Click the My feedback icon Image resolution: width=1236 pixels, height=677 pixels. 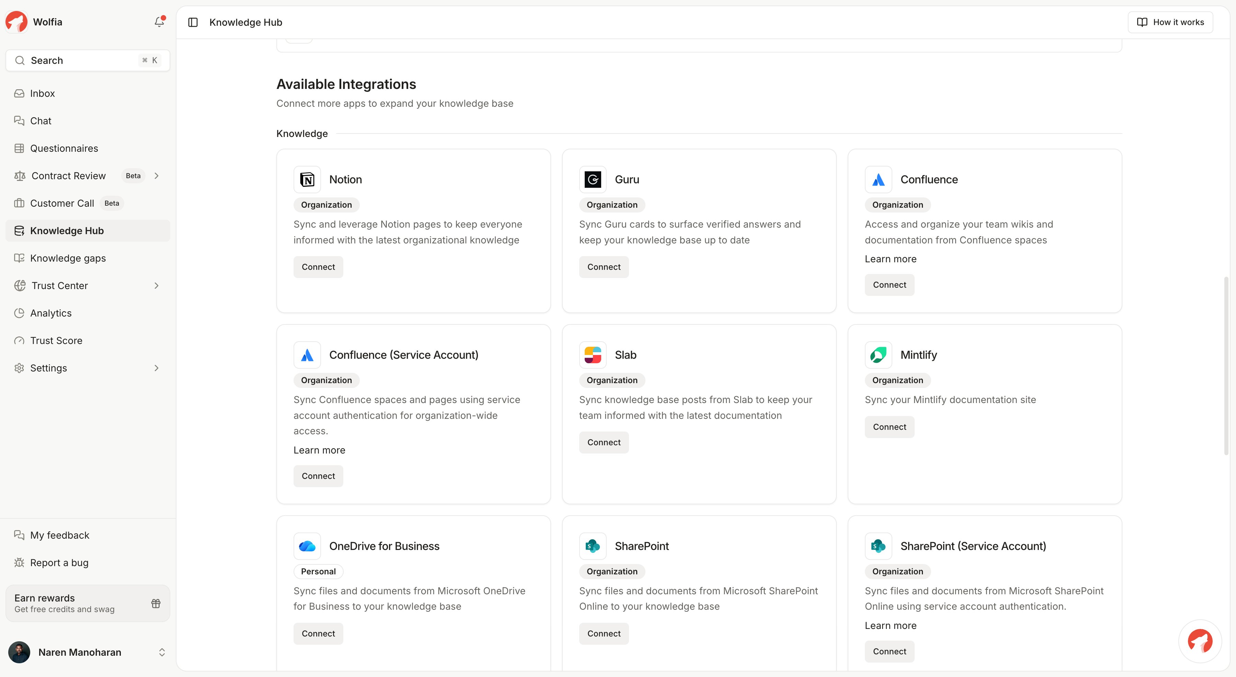[x=19, y=536]
